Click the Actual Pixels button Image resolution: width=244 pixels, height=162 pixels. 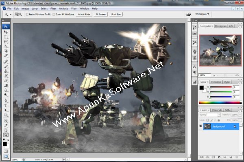click(x=84, y=14)
